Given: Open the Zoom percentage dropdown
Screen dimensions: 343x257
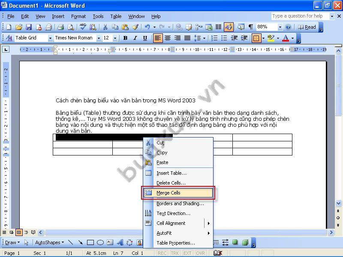Looking at the screenshot, I should coord(280,27).
